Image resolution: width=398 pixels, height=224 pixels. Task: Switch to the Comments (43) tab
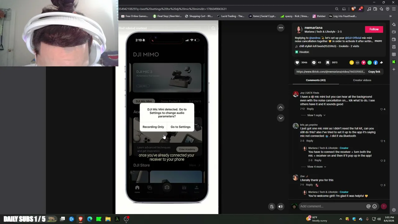[316, 80]
